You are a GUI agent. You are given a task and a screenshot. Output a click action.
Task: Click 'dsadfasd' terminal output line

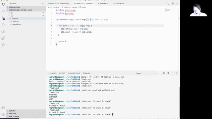click(x=53, y=95)
